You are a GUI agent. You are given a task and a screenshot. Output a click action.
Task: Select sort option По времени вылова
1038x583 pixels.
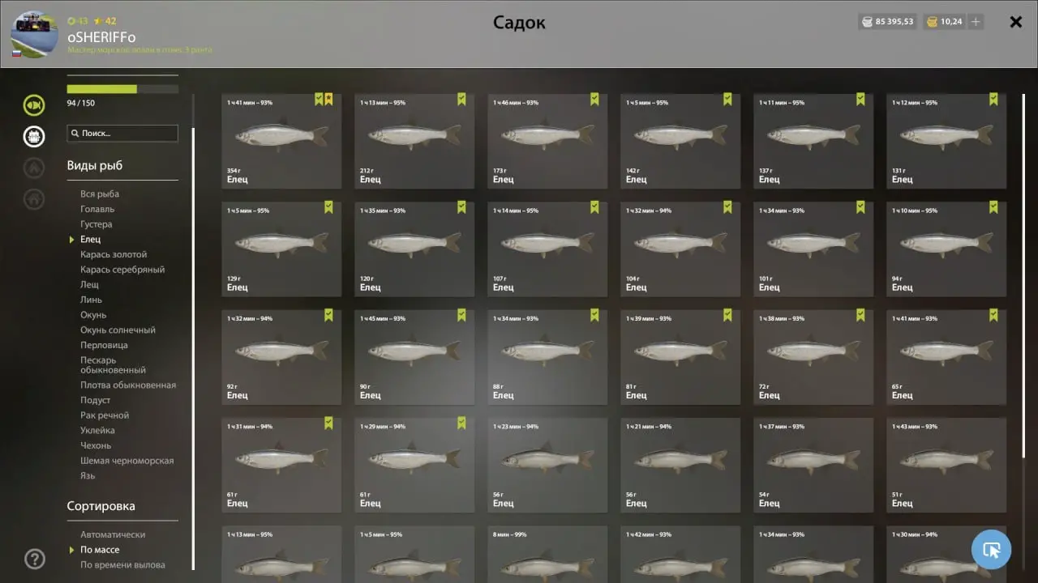point(122,565)
